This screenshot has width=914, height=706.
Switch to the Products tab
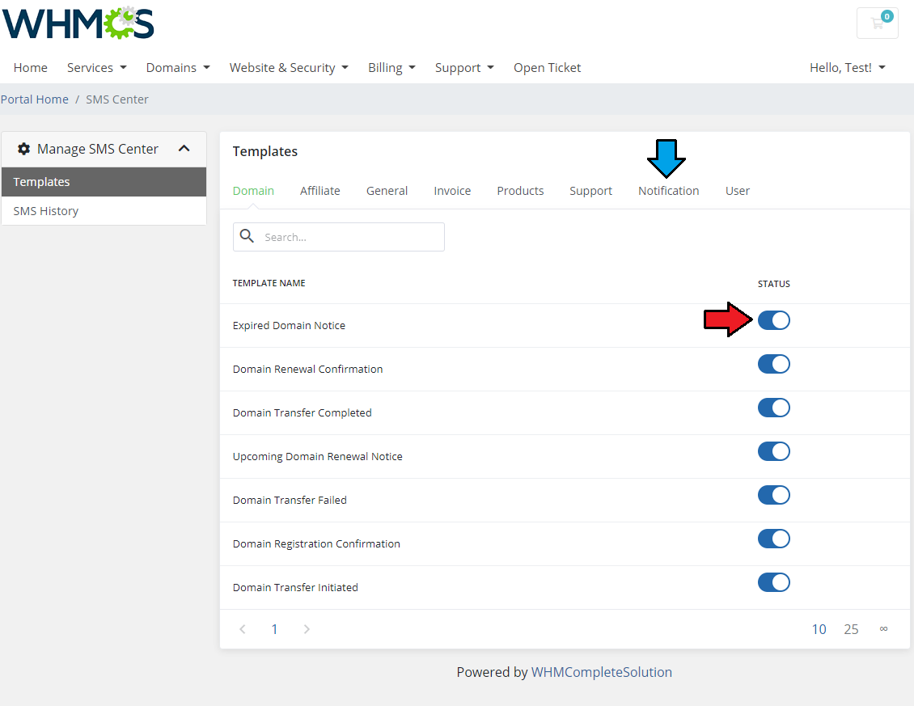[521, 191]
